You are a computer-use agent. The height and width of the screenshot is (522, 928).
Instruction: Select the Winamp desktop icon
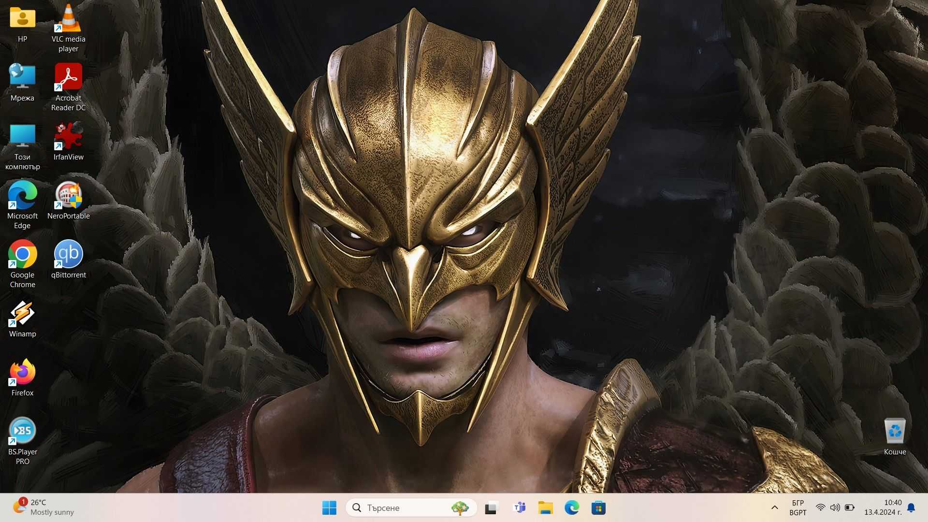tap(22, 319)
